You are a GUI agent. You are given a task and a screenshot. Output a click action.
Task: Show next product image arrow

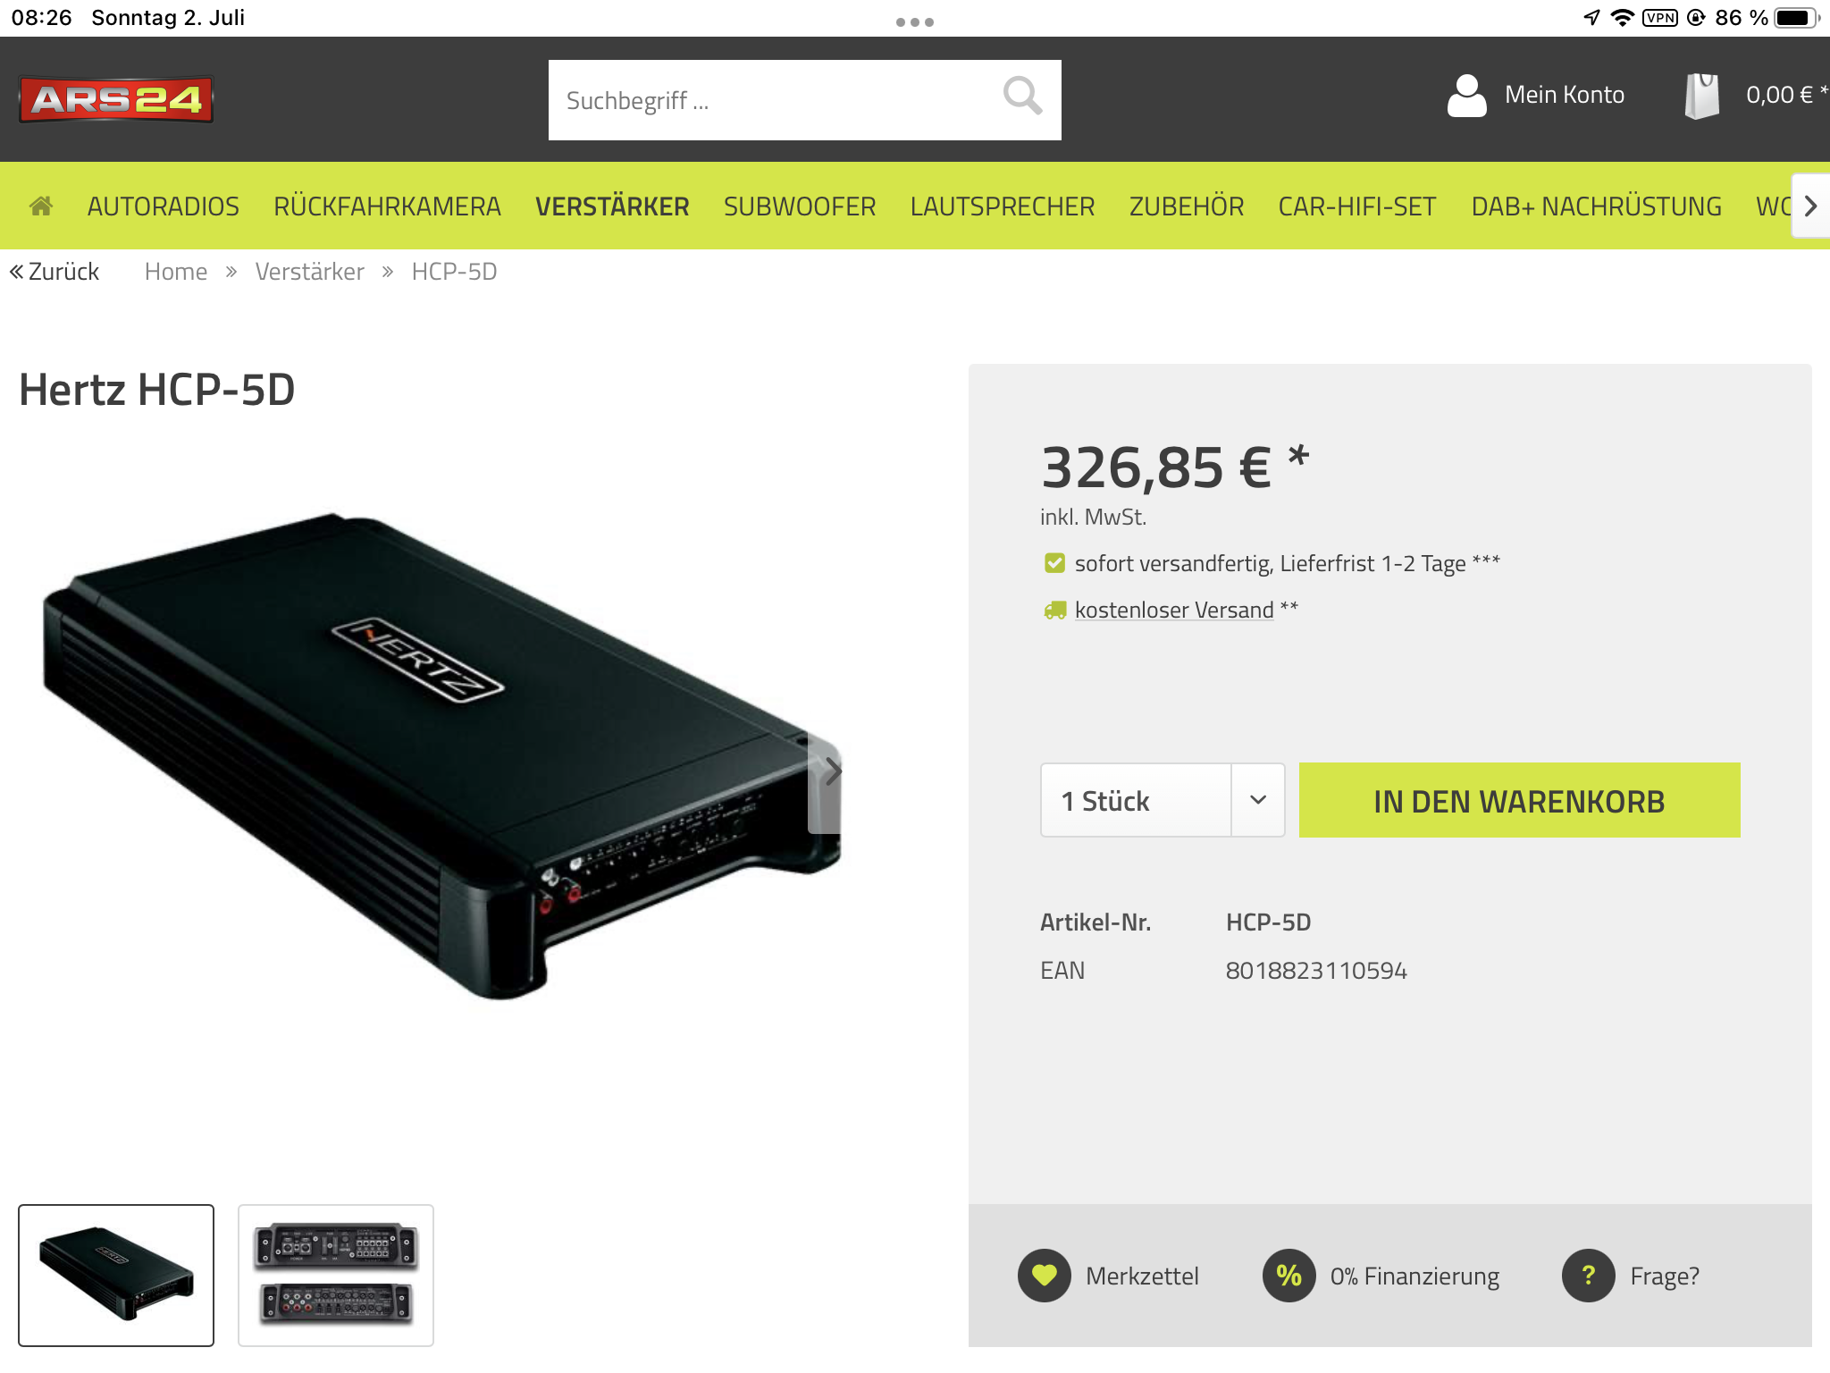click(x=827, y=771)
